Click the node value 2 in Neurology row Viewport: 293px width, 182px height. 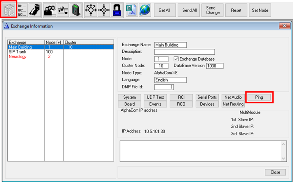pos(49,57)
